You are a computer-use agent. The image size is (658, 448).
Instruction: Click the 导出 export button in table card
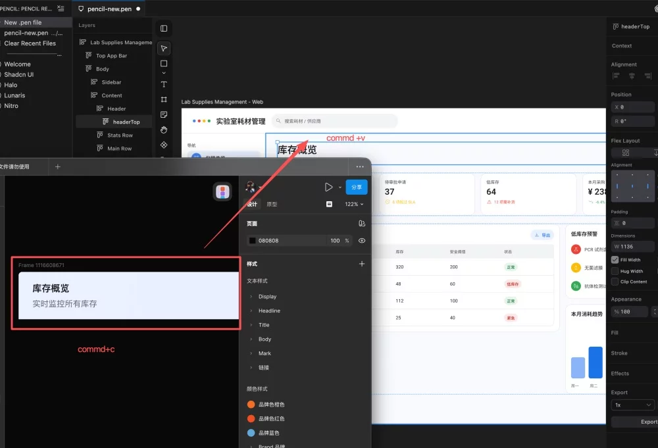543,235
